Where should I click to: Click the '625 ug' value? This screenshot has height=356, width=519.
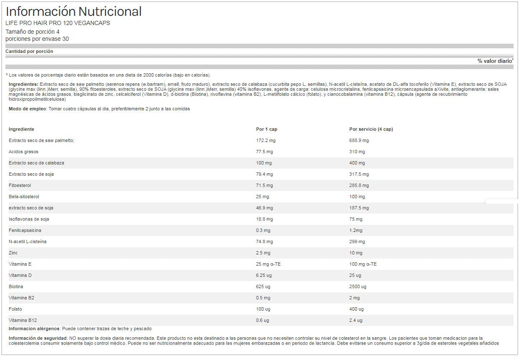tap(263, 286)
